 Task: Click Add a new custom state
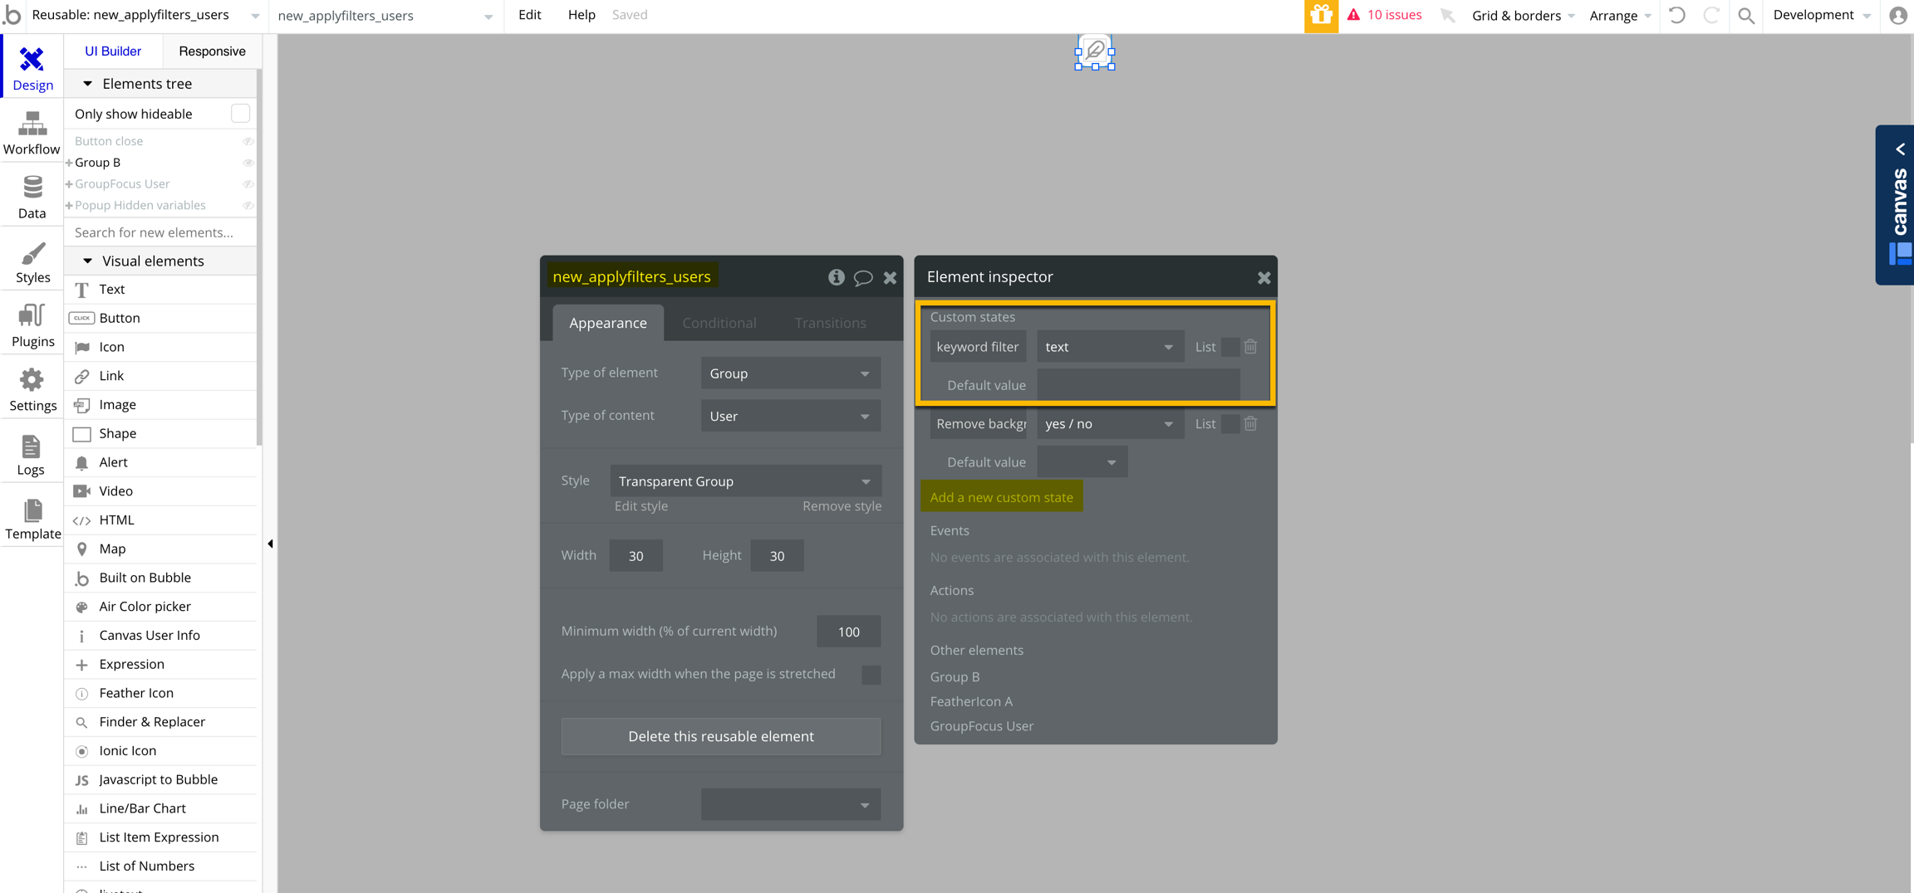[1001, 497]
